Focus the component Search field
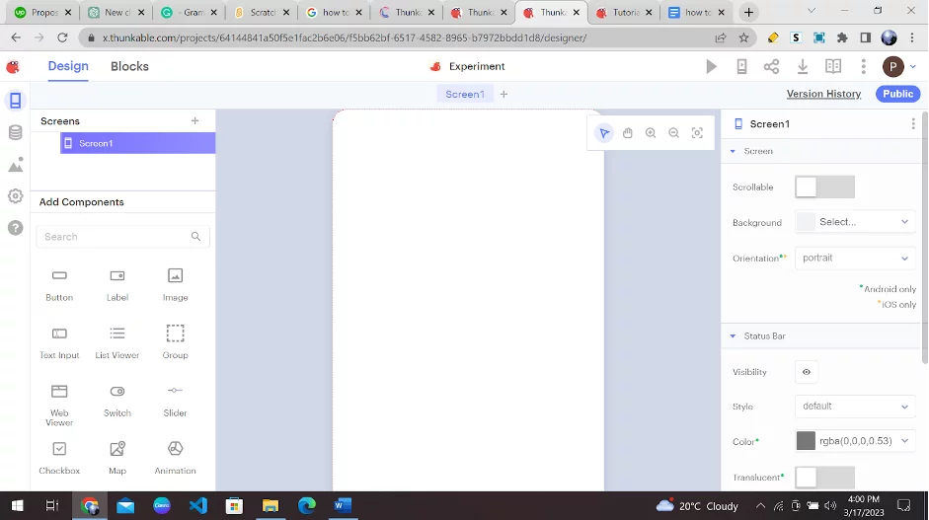 (123, 237)
